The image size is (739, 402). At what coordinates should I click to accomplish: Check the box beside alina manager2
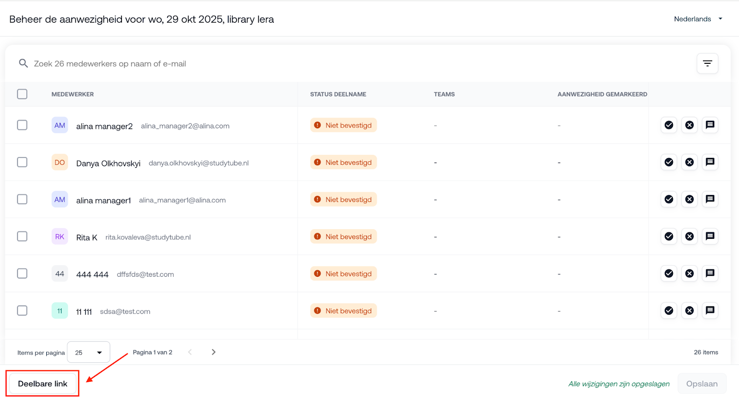click(x=22, y=125)
